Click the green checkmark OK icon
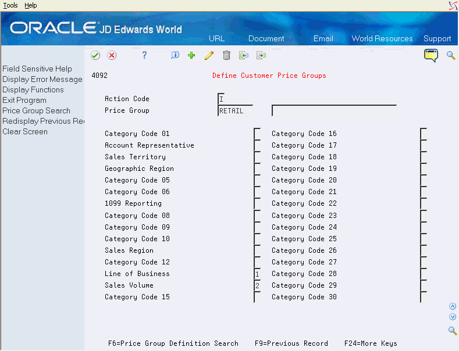Viewport: 459px width, 351px height. point(95,55)
